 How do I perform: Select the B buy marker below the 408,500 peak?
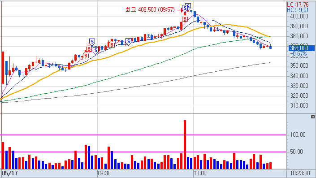(185, 19)
